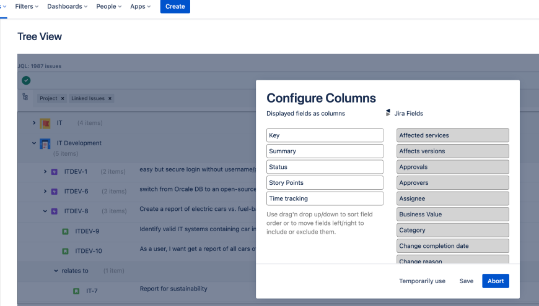Open the Filters menu

[x=27, y=7]
